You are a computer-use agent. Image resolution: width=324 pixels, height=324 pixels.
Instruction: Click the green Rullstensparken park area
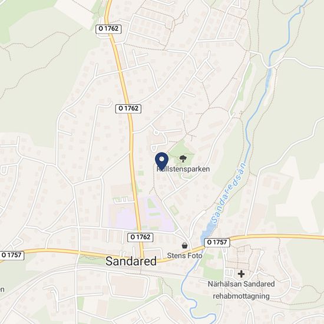pyautogui.click(x=182, y=157)
